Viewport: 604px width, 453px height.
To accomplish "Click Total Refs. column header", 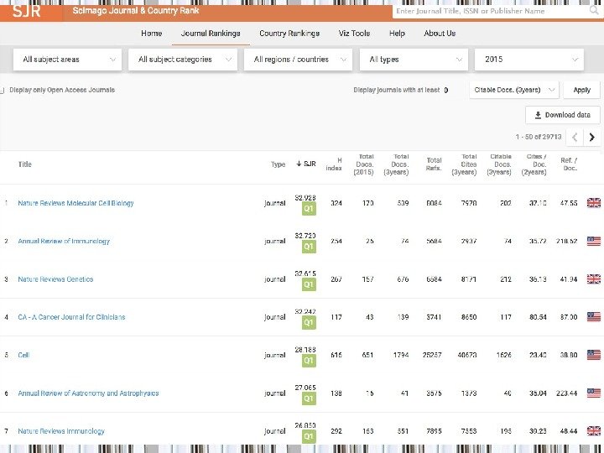I will click(434, 164).
